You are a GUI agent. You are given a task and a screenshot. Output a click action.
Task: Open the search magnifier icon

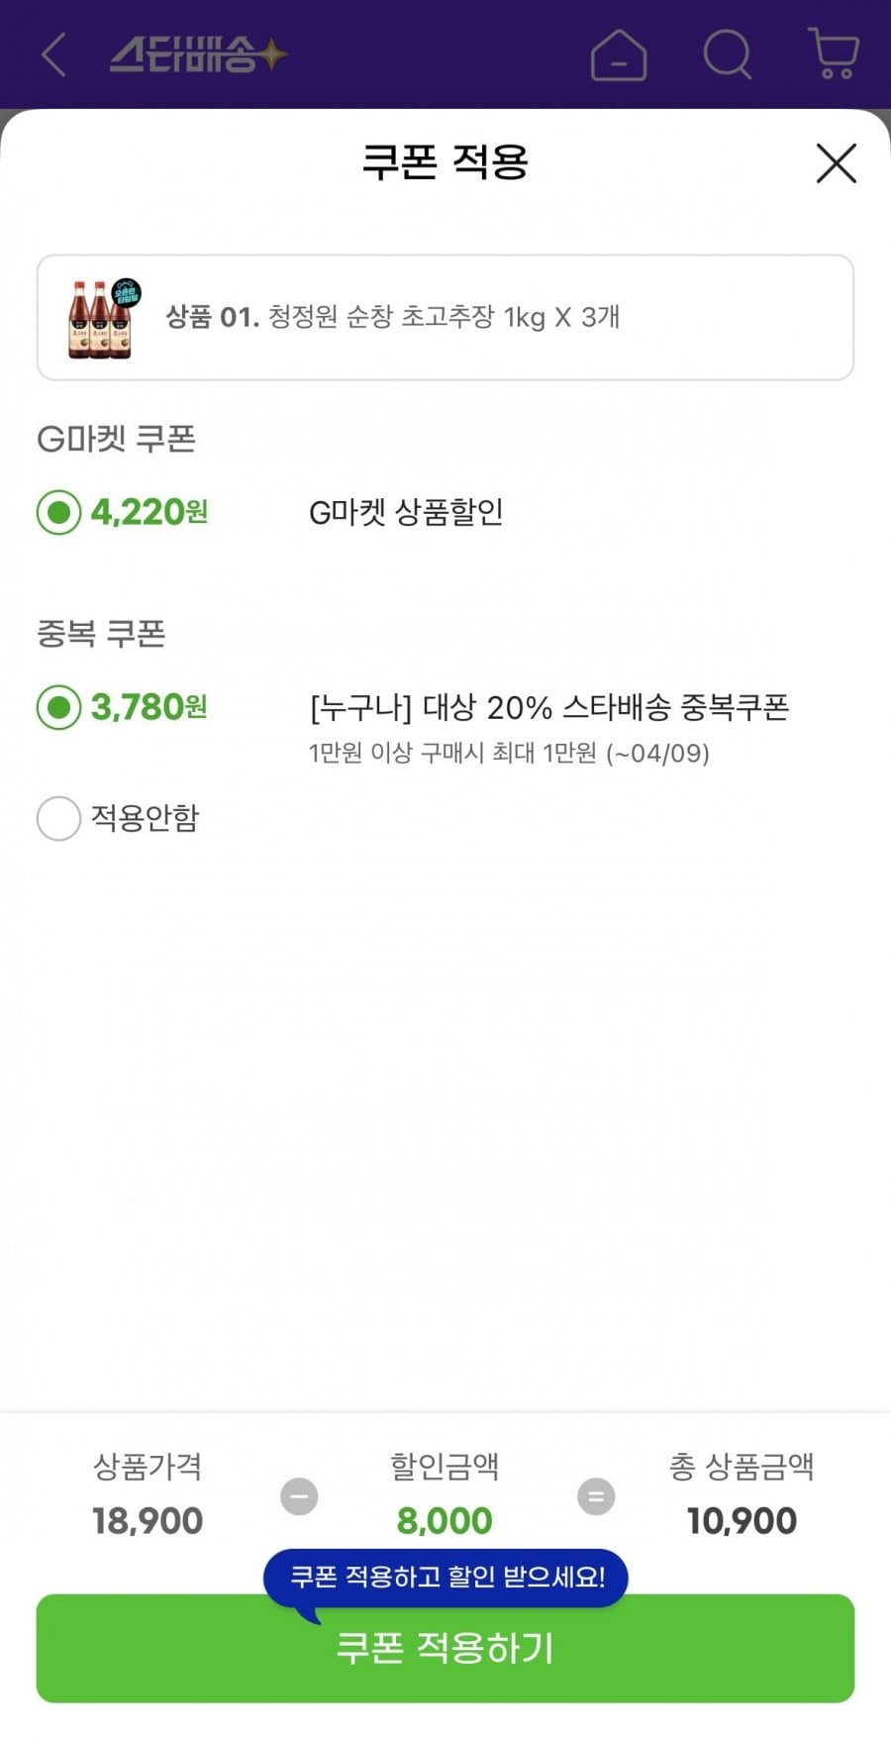728,54
